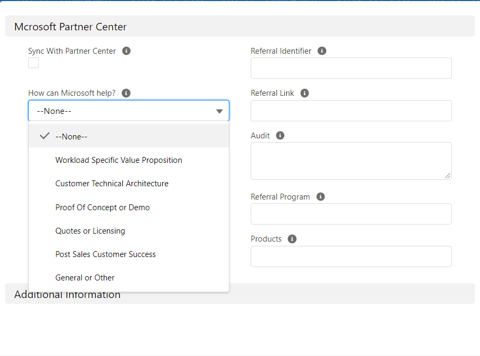Image resolution: width=480 pixels, height=356 pixels.
Task: Select Post Sales Customer Success option
Action: click(x=105, y=254)
